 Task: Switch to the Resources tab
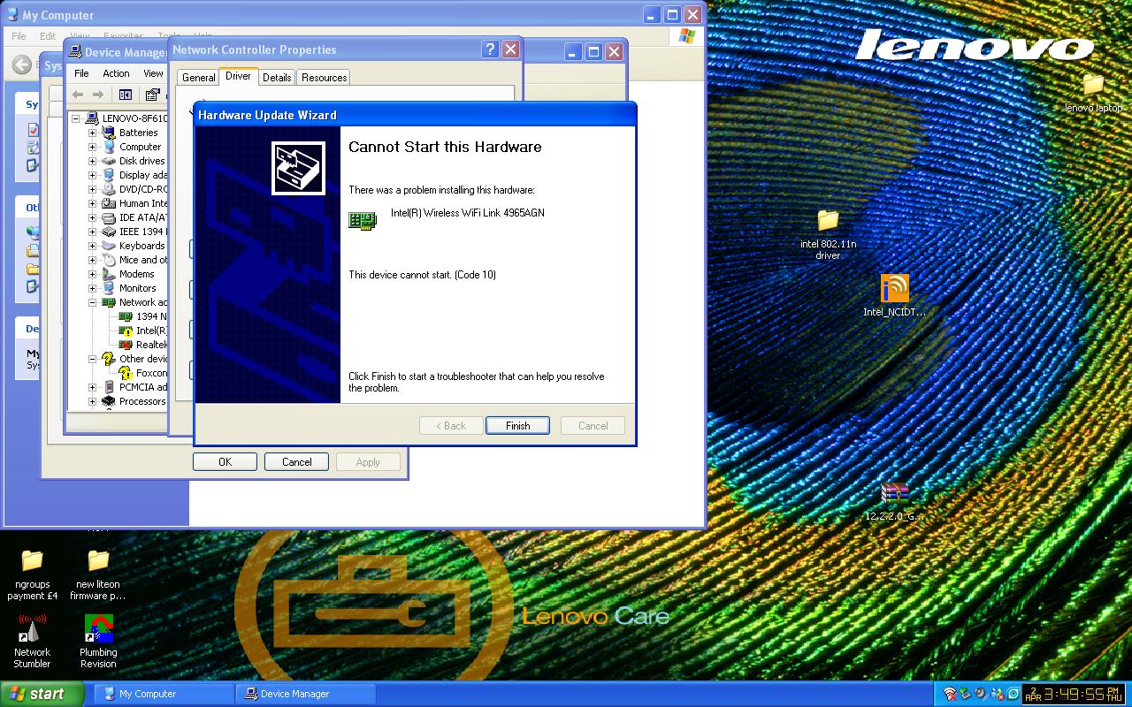(324, 78)
